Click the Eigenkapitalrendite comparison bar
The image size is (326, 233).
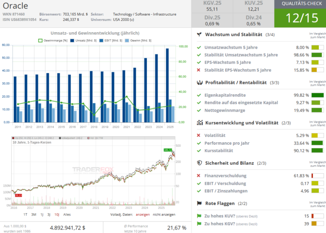pos(317,95)
